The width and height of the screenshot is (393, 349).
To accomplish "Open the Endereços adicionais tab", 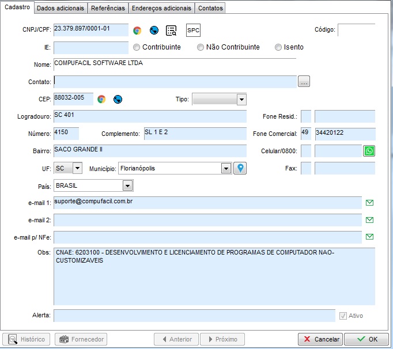I will (x=161, y=8).
